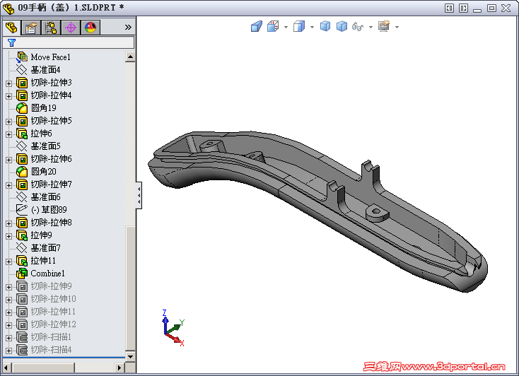Open the DisplayManager appearance tab

91,28
